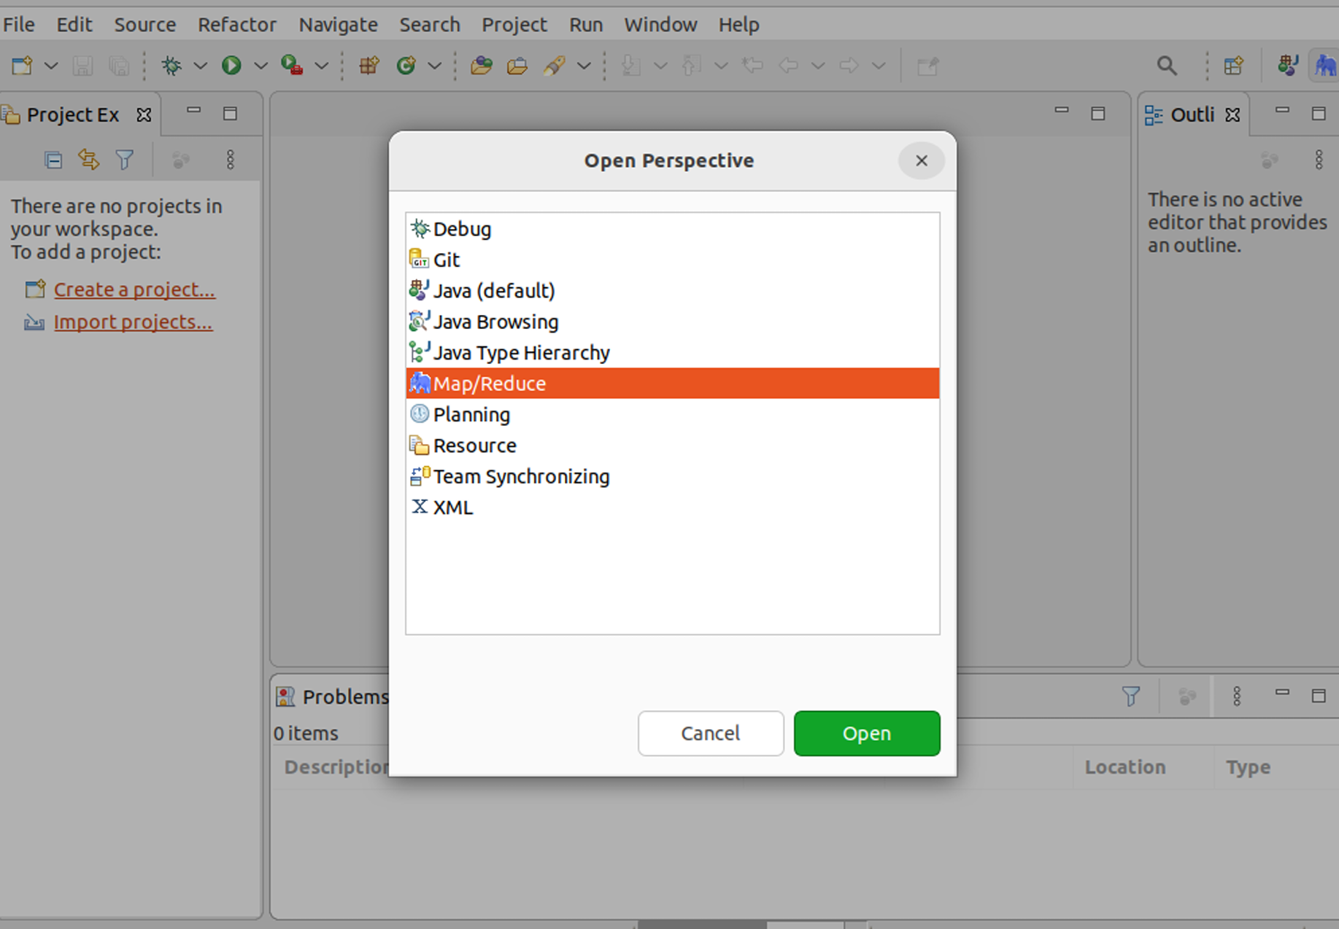Viewport: 1339px width, 929px height.
Task: Expand the Forward history dropdown arrow
Action: pos(879,66)
